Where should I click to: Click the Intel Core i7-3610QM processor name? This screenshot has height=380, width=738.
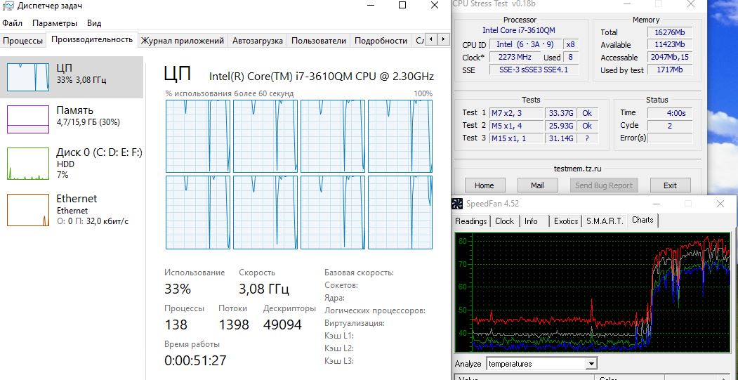(519, 30)
